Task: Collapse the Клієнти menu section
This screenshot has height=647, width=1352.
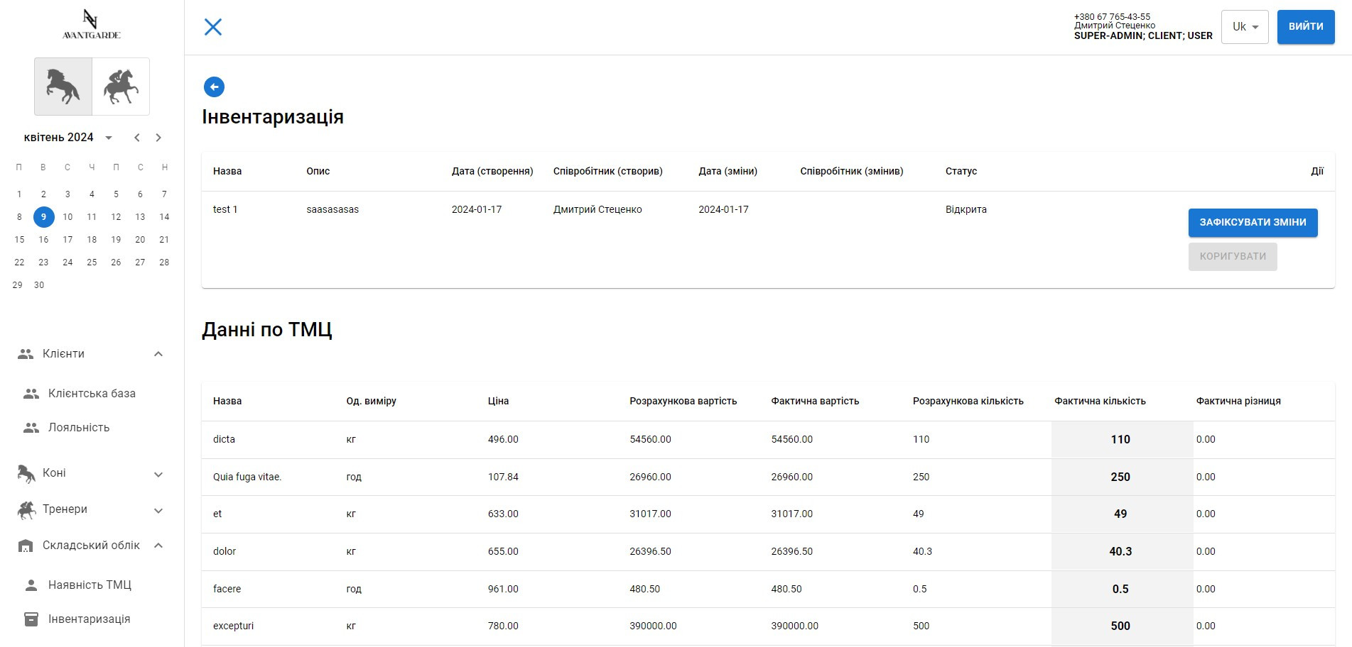Action: [x=158, y=354]
